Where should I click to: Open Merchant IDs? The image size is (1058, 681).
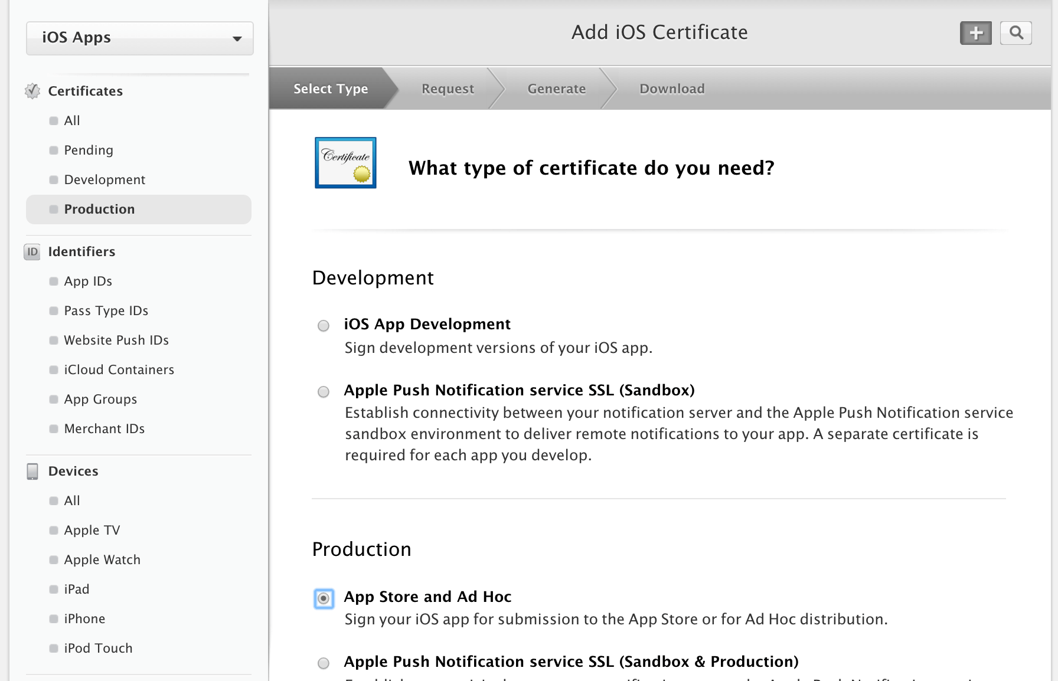tap(105, 428)
